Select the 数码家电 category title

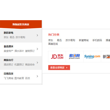click(x=8, y=33)
